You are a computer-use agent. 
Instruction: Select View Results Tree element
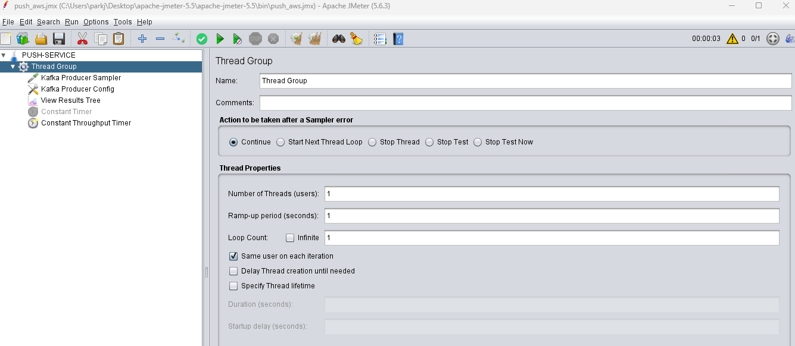click(x=70, y=100)
